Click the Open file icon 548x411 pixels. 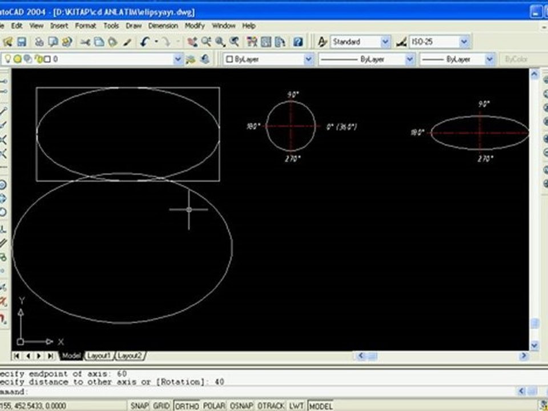[x=7, y=42]
